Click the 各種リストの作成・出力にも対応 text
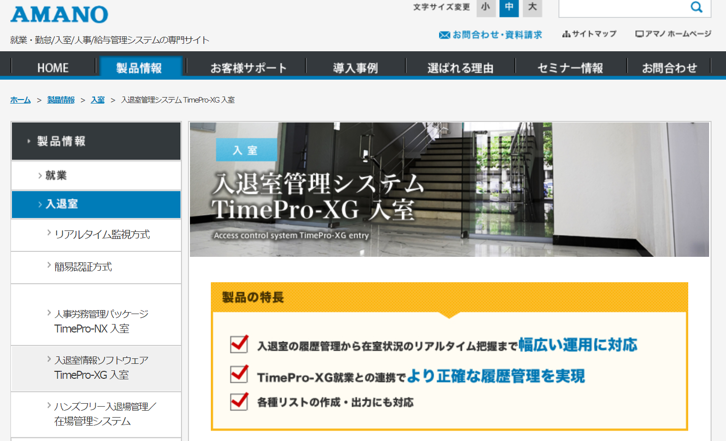The height and width of the screenshot is (441, 726). [335, 402]
